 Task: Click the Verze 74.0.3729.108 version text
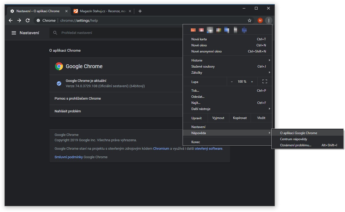click(105, 86)
